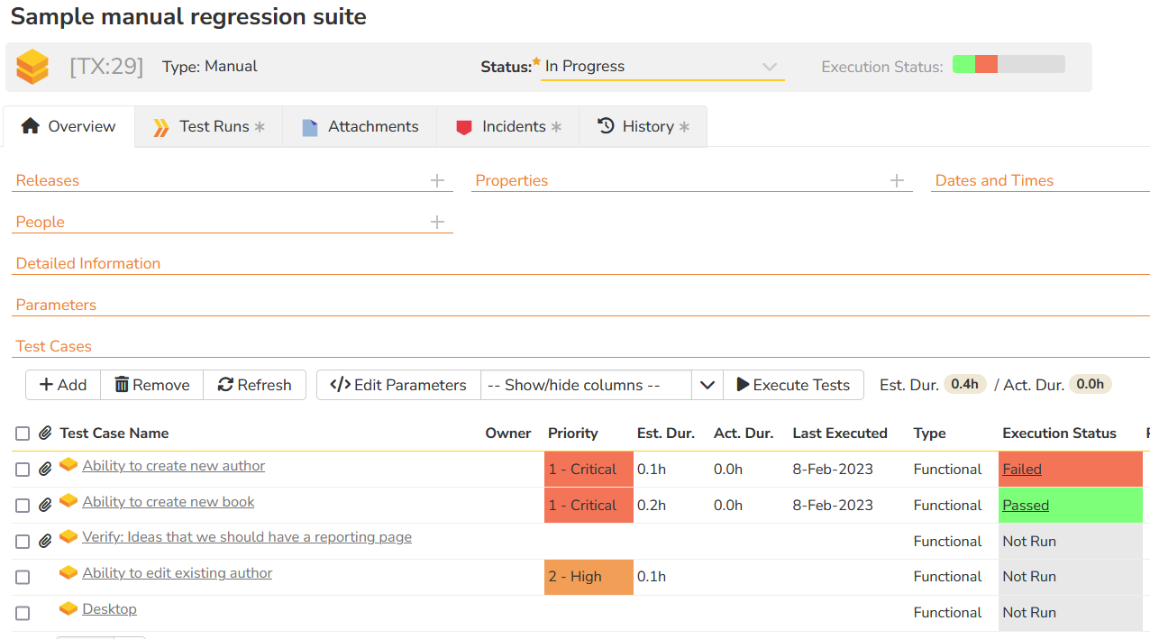
Task: Click paperclip icon on 'Ability to create new author' row
Action: 46,470
